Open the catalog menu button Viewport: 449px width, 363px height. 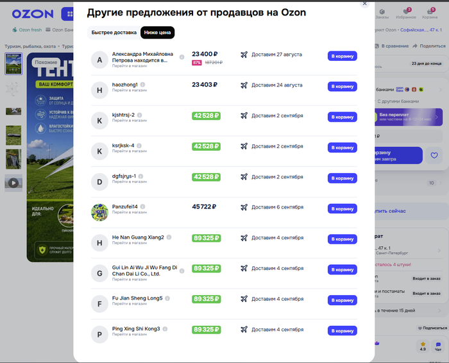(67, 13)
